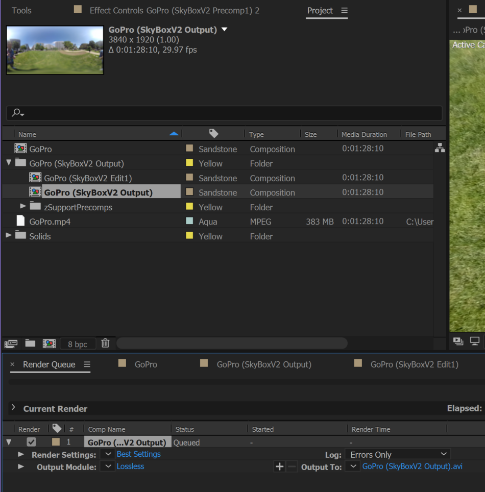Open the Project panel menu icon

click(x=345, y=11)
